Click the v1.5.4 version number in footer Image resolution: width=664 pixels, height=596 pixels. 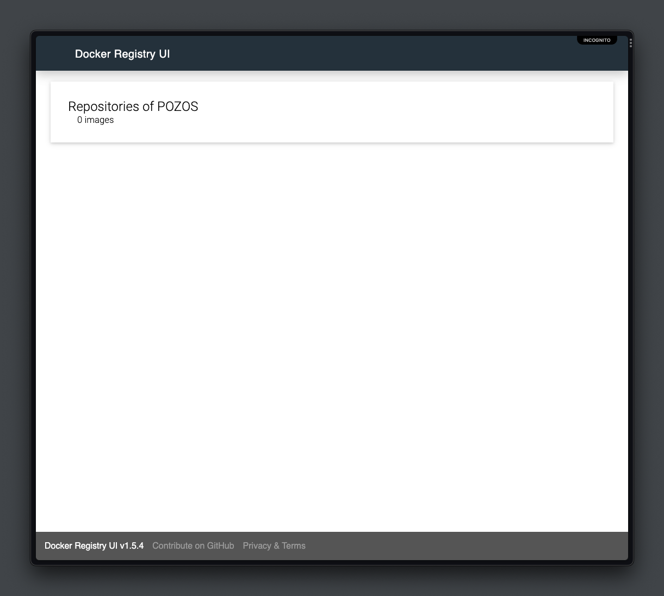pyautogui.click(x=132, y=545)
